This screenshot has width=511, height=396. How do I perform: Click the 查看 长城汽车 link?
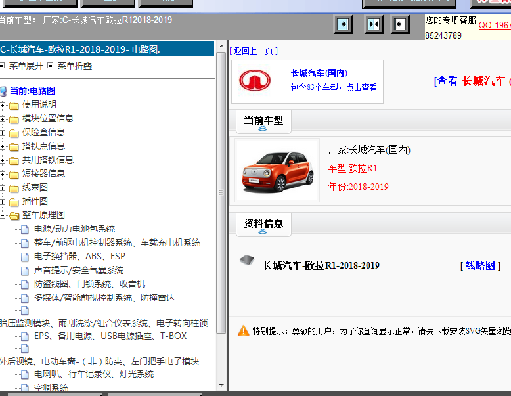pos(472,81)
